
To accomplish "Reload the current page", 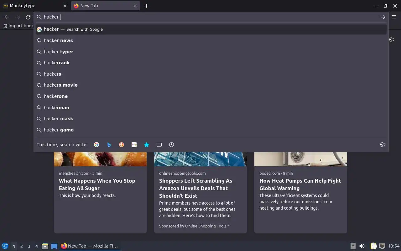I will [x=28, y=17].
